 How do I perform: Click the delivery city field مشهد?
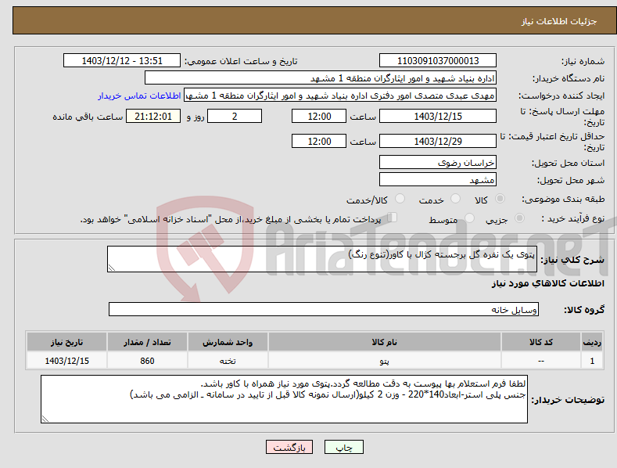tap(438, 180)
